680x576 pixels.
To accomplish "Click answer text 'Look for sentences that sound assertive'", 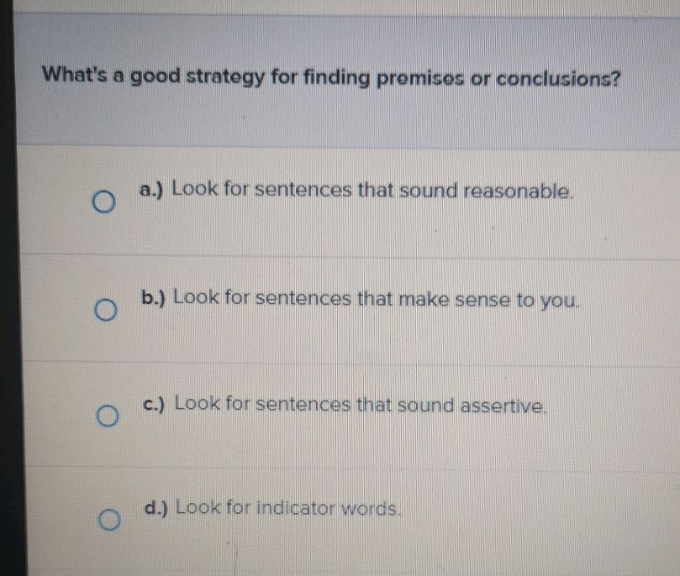I will pyautogui.click(x=362, y=405).
